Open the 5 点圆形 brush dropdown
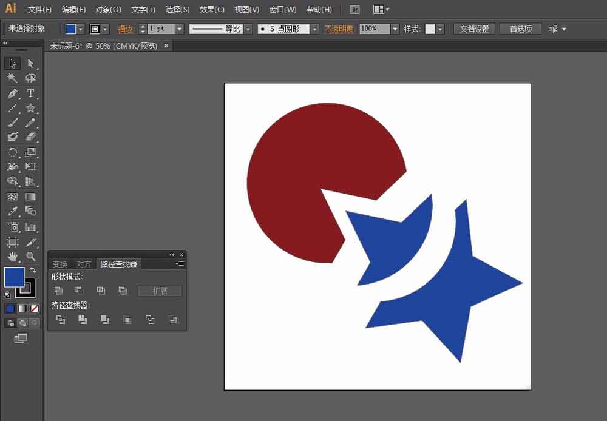The height and width of the screenshot is (421, 607). (314, 29)
